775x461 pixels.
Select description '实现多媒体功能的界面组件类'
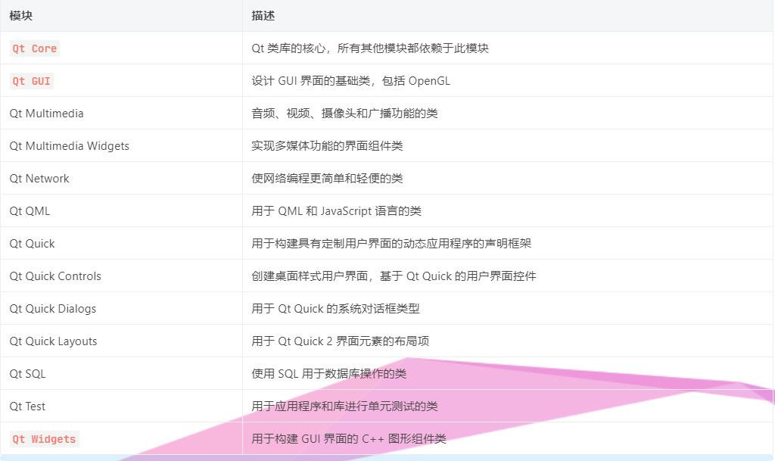coord(327,146)
